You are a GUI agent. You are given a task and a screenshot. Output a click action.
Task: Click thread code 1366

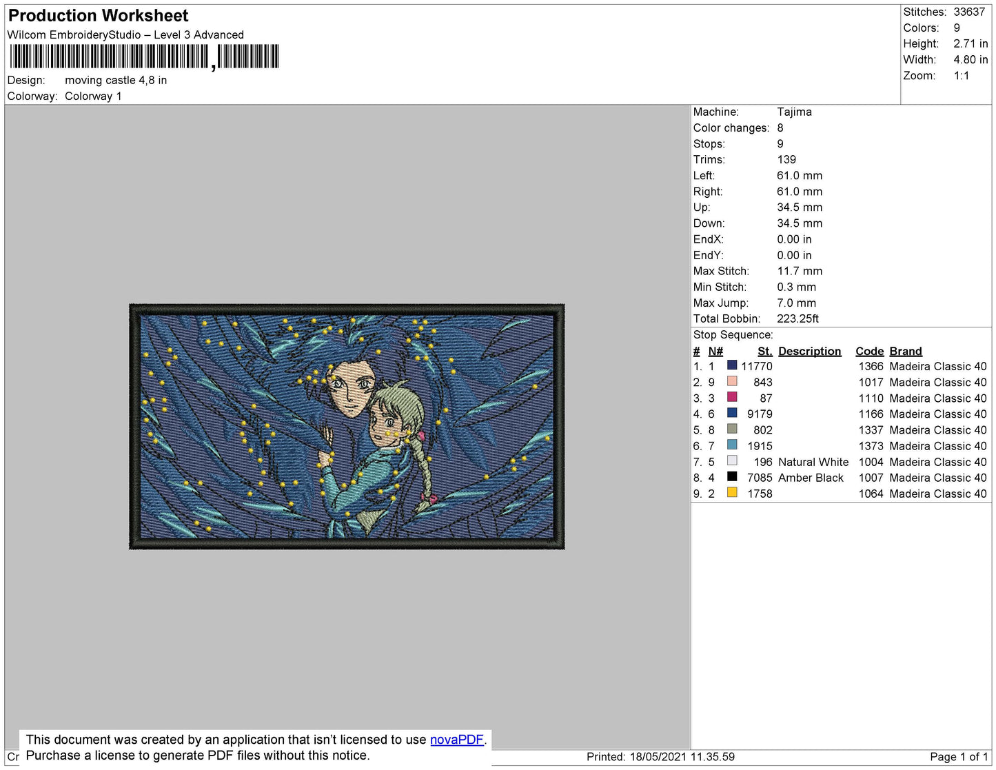pos(871,366)
